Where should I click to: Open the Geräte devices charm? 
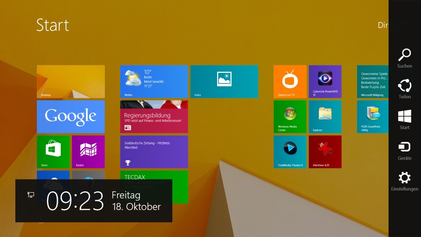pos(405,151)
